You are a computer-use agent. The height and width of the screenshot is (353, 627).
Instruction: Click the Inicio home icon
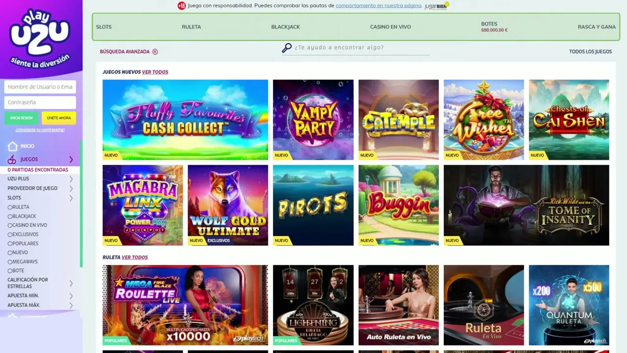tap(13, 146)
